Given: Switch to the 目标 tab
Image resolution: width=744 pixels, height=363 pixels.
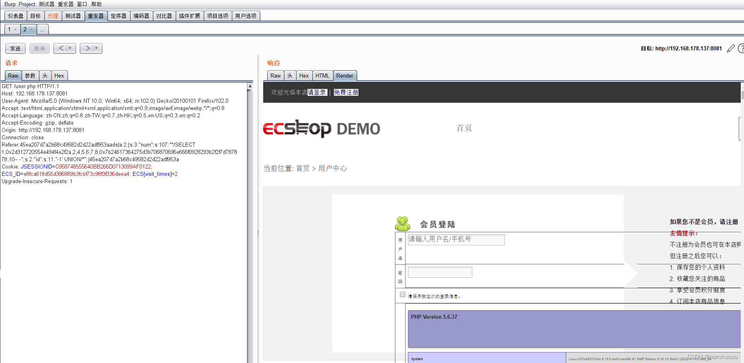Looking at the screenshot, I should (x=35, y=16).
